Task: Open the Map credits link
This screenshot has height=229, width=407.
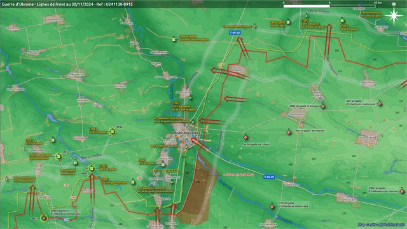Action: 382,225
